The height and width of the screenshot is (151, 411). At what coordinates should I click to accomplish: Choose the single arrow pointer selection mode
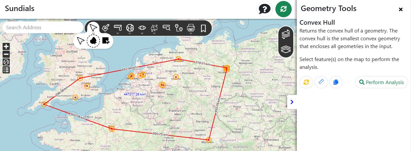[81, 41]
